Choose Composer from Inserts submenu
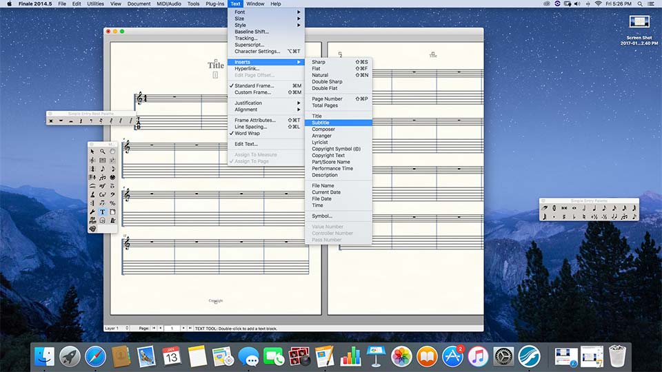The image size is (662, 372). (x=339, y=130)
